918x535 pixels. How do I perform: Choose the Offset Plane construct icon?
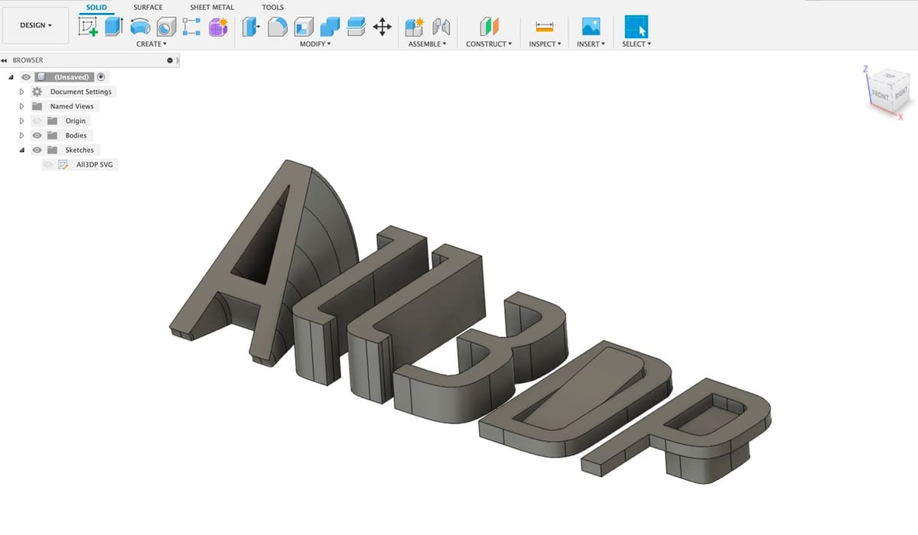[x=489, y=27]
